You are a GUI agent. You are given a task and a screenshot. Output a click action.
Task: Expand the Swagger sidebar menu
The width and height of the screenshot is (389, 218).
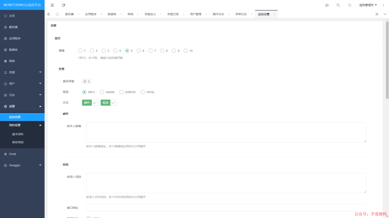point(22,165)
